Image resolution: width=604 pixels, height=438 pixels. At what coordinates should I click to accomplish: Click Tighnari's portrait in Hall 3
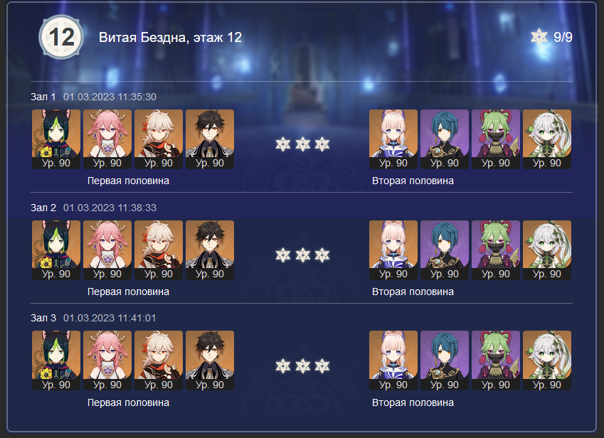pyautogui.click(x=56, y=360)
